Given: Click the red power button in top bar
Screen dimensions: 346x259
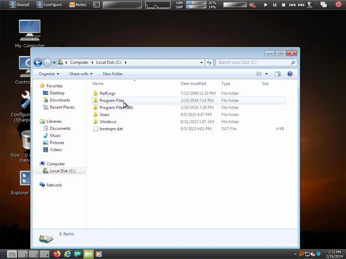Looking at the screenshot, I should point(338,4).
